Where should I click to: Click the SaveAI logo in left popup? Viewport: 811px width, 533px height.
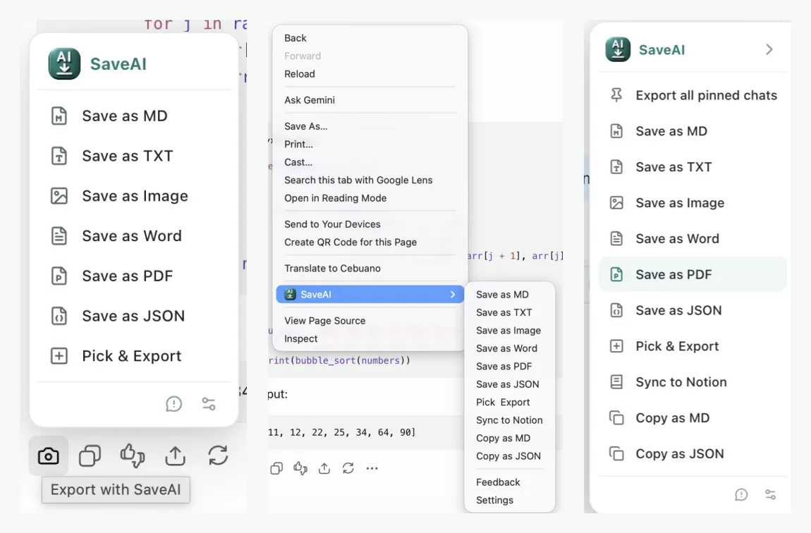64,63
